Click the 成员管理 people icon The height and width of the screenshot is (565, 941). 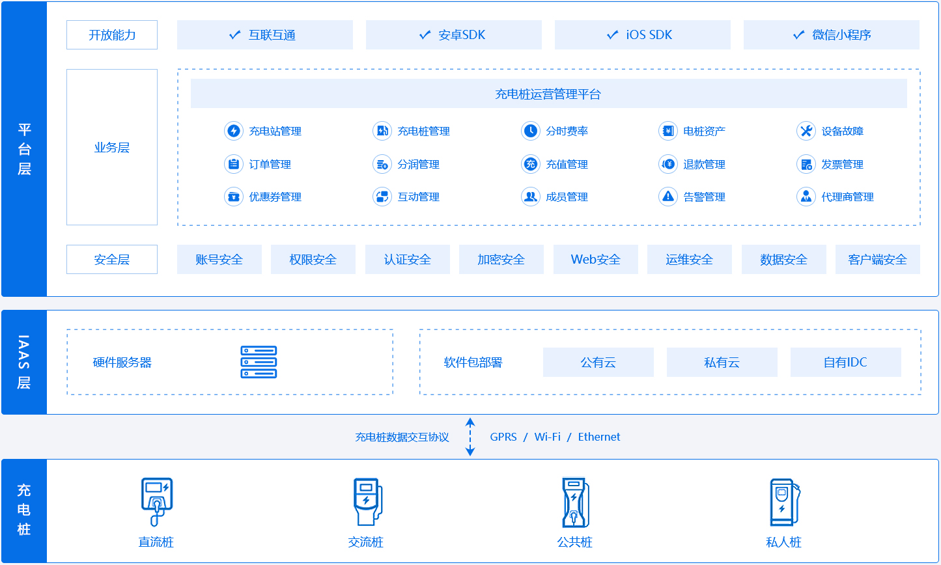pos(531,197)
